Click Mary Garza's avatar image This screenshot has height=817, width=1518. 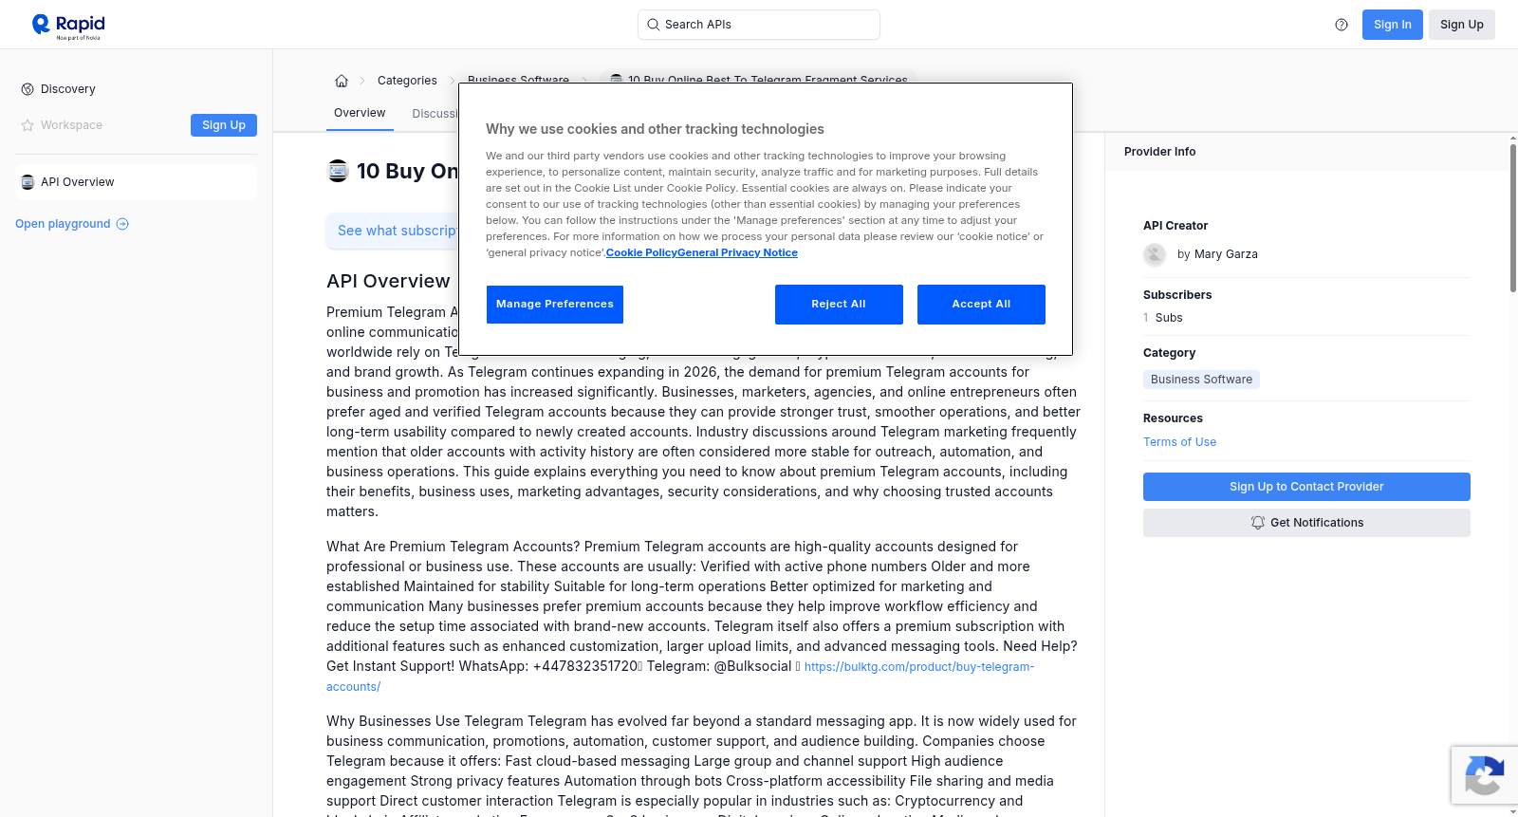(x=1155, y=254)
